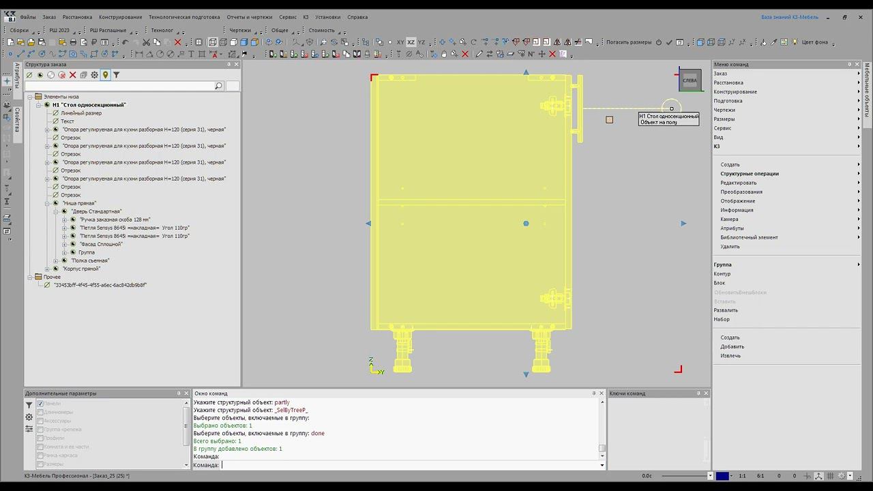Click Развалить in command menu

726,310
